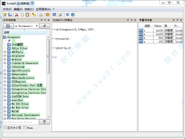Open preferences tools icon

[61, 15]
